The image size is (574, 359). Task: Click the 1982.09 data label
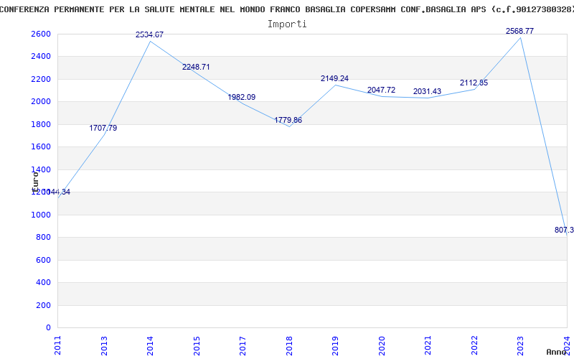tap(242, 97)
